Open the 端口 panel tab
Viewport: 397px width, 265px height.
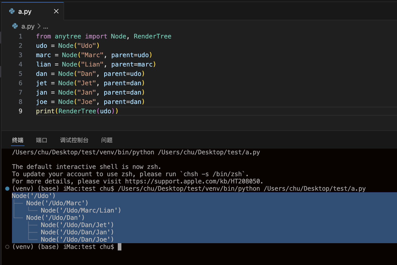(x=41, y=140)
